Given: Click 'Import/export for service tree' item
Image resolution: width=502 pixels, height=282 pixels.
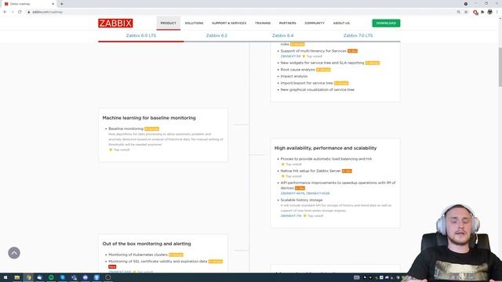Looking at the screenshot, I should tap(307, 83).
